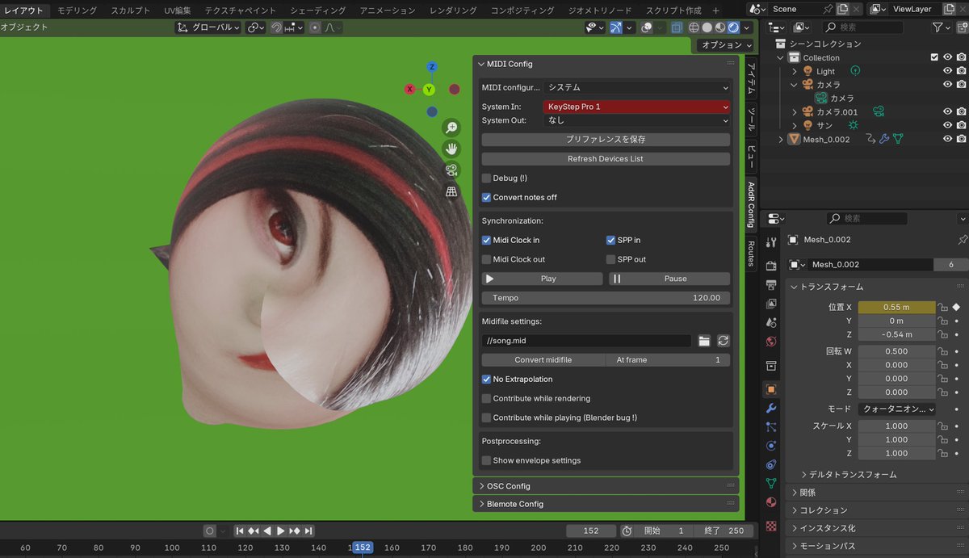
Task: Click Convert midifile button
Action: pos(543,360)
